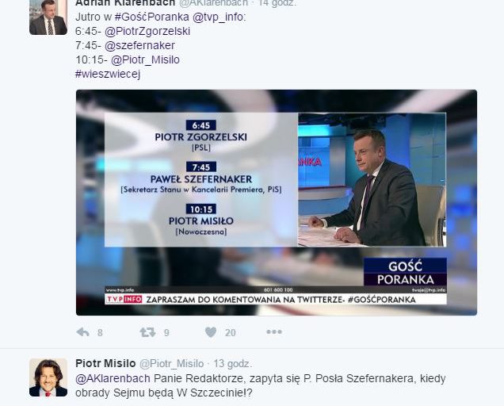Image resolution: width=504 pixels, height=406 pixels.
Task: Open the #wieszwiecej hashtag
Action: tap(108, 74)
